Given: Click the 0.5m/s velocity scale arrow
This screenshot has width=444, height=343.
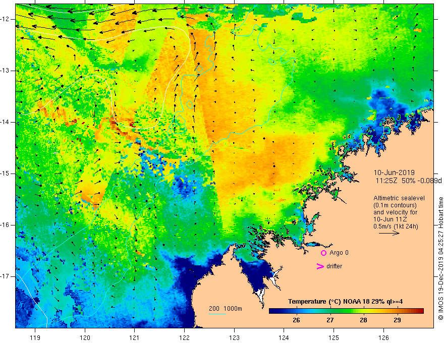Looking at the screenshot, I should coord(389,233).
